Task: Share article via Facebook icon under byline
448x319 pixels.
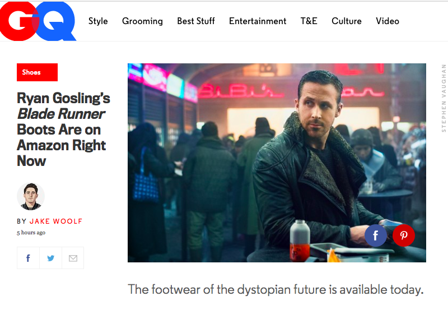Action: pyautogui.click(x=28, y=258)
